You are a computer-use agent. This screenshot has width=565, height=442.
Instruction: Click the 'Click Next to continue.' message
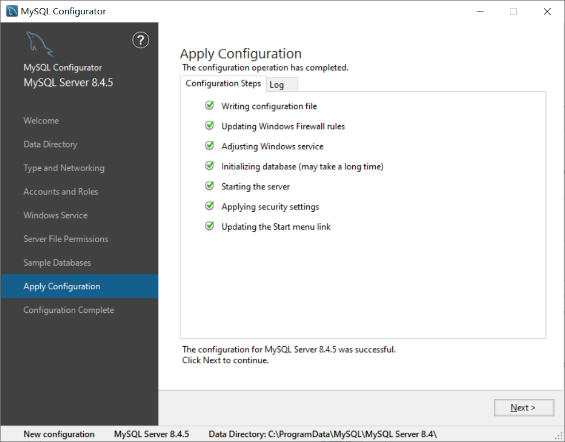(225, 360)
